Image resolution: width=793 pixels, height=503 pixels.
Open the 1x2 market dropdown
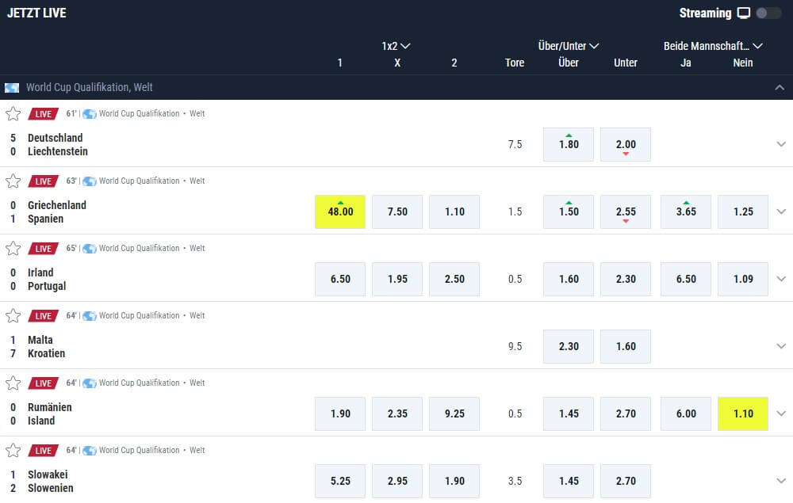[x=396, y=46]
